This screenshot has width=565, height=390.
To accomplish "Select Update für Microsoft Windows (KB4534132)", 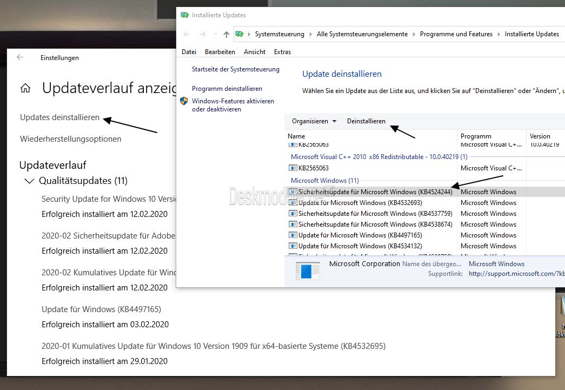I will pos(360,246).
